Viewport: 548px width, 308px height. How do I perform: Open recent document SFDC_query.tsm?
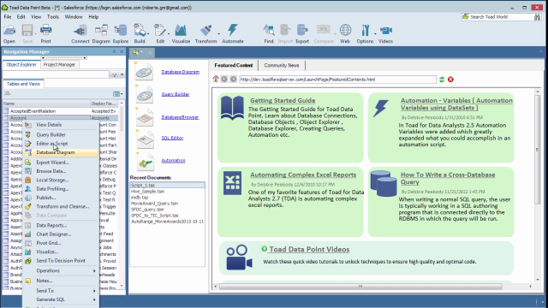pyautogui.click(x=147, y=210)
